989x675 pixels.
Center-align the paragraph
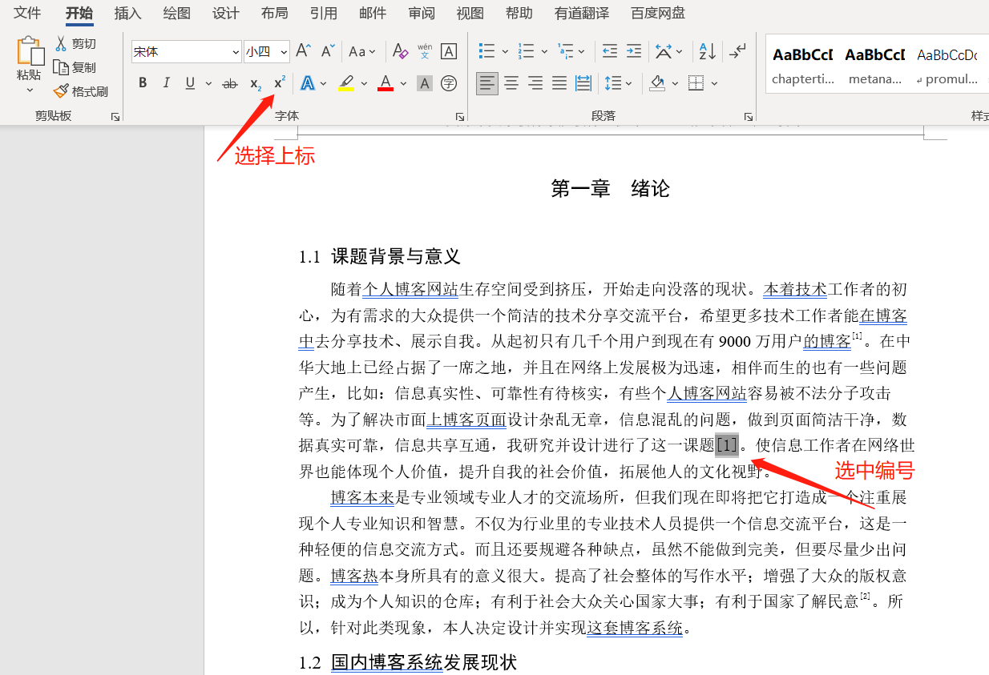(x=511, y=83)
